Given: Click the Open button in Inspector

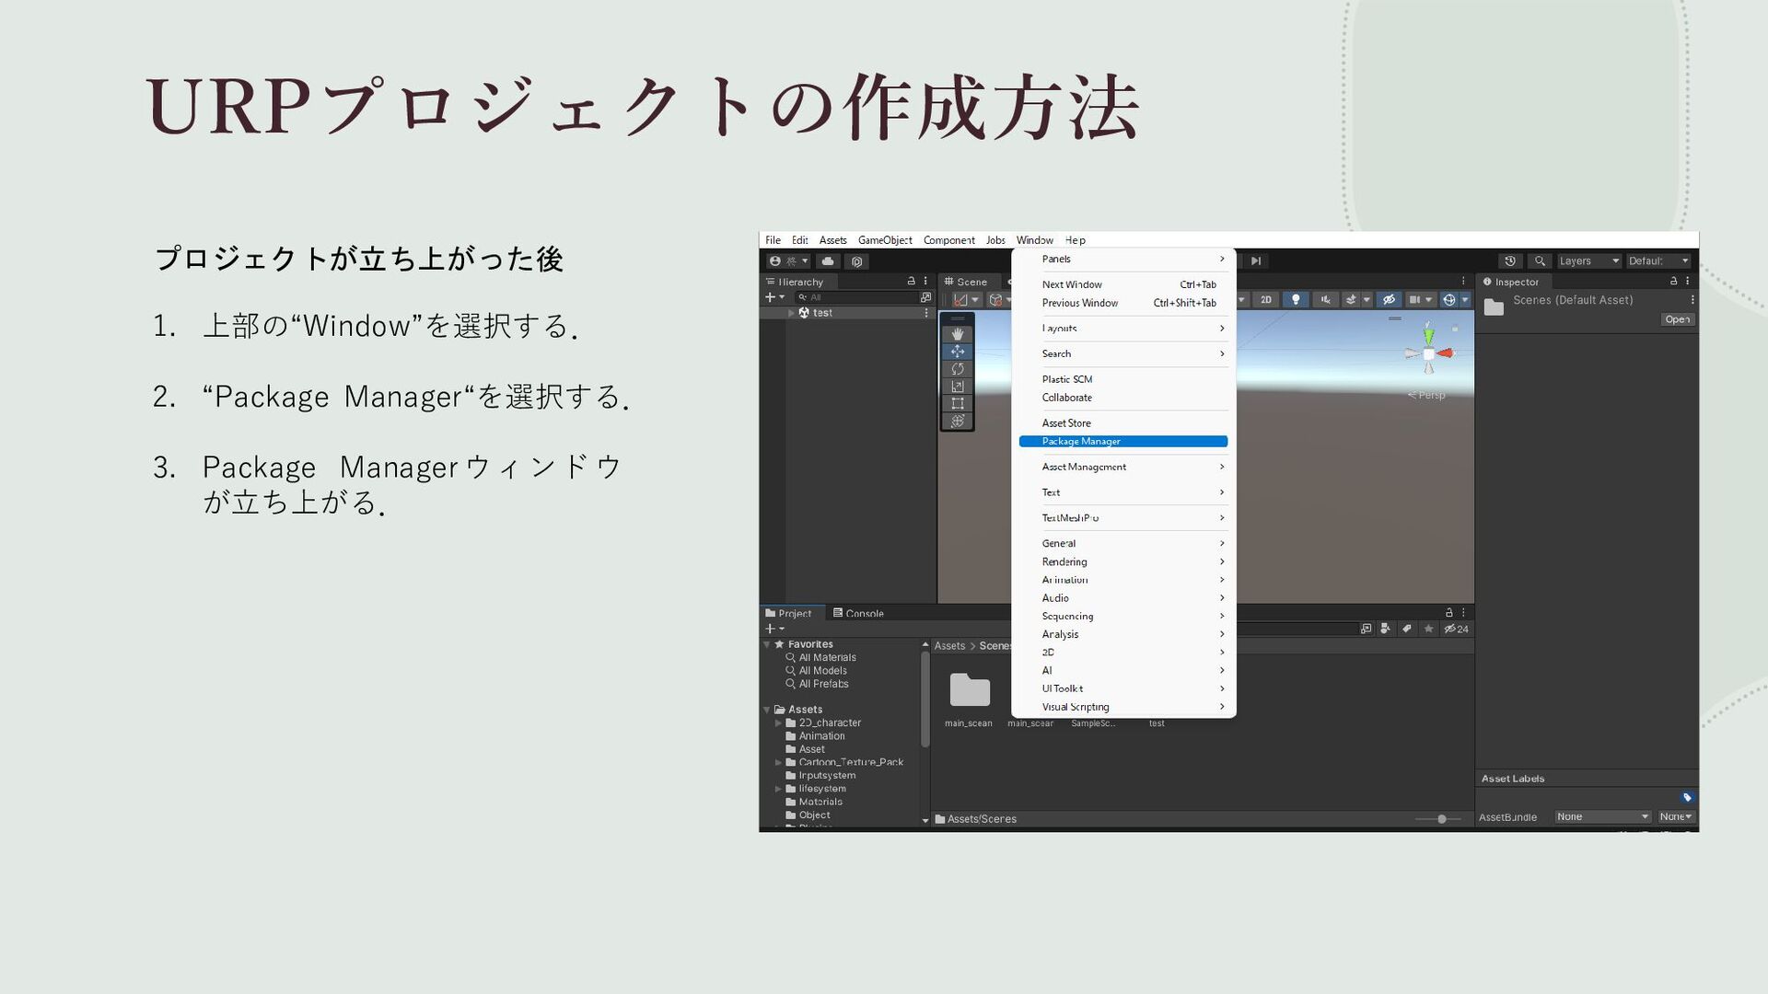Looking at the screenshot, I should pyautogui.click(x=1678, y=319).
